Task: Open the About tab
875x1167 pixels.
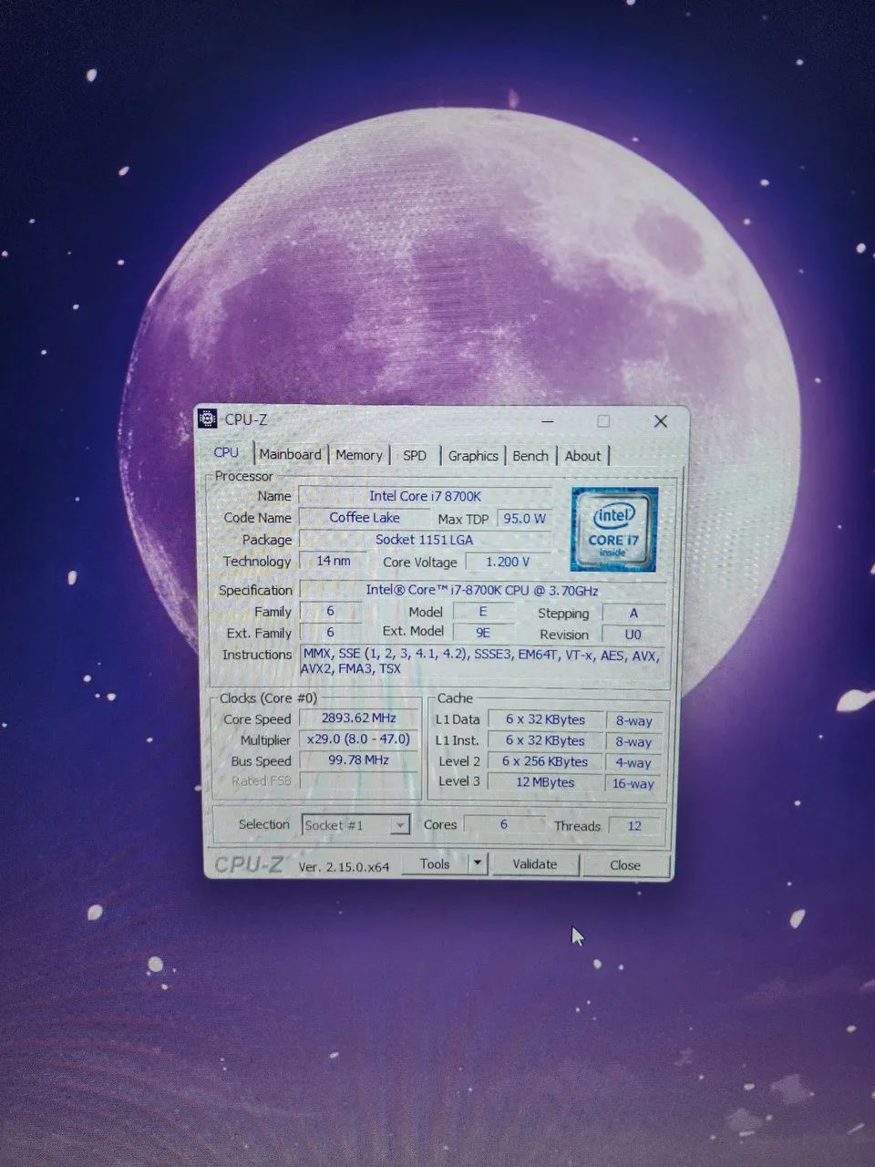Action: pyautogui.click(x=582, y=456)
